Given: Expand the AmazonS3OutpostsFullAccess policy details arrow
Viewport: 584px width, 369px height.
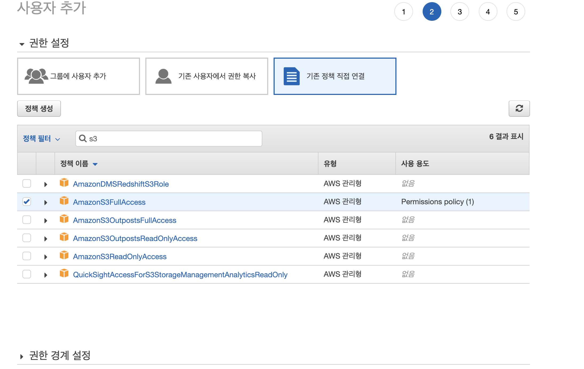Looking at the screenshot, I should pos(46,220).
